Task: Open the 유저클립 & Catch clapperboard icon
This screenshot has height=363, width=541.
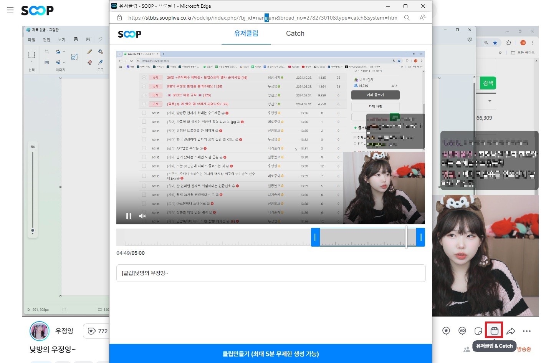Action: point(494,331)
